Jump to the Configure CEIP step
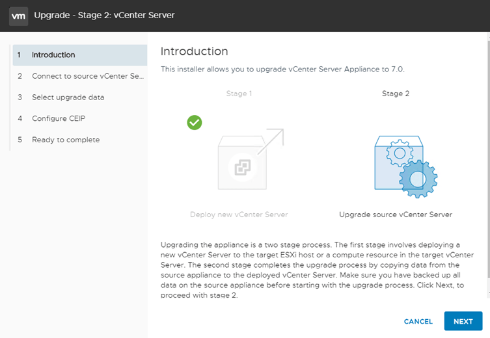 pyautogui.click(x=59, y=118)
